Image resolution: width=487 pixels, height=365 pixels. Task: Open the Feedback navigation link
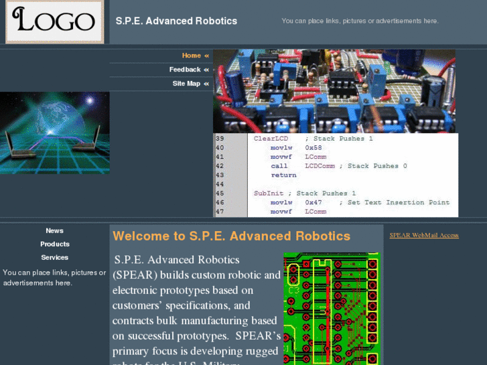185,70
